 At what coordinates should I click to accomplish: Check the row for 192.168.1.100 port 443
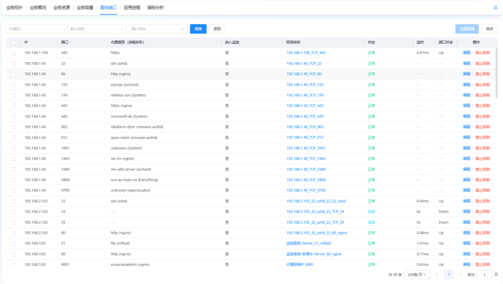pyautogui.click(x=13, y=53)
